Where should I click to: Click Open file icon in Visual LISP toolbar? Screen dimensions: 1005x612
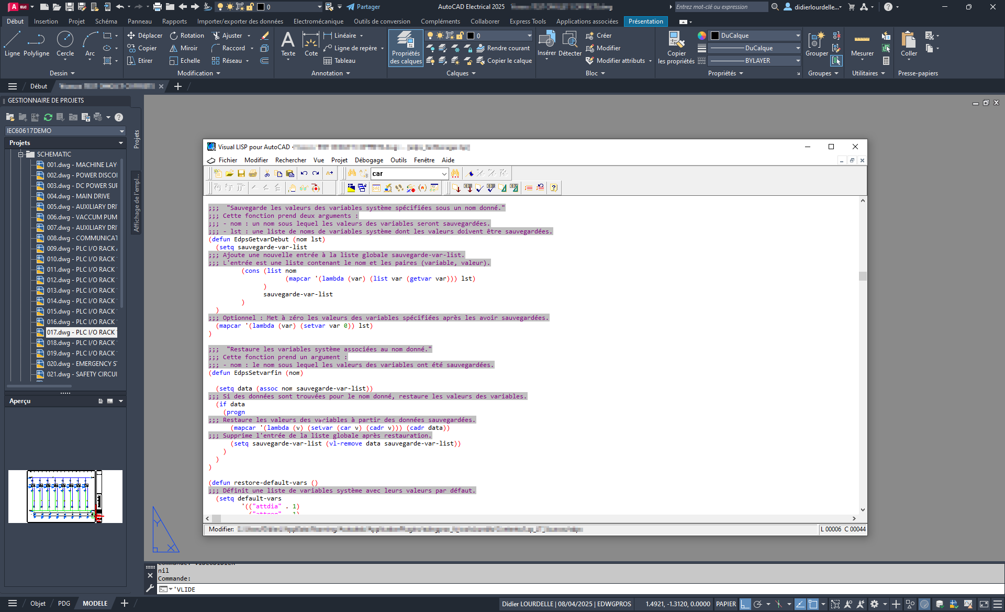tap(229, 173)
